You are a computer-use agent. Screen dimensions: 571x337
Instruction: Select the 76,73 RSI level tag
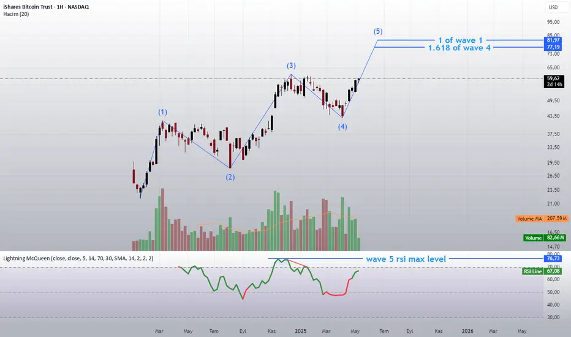(553, 259)
